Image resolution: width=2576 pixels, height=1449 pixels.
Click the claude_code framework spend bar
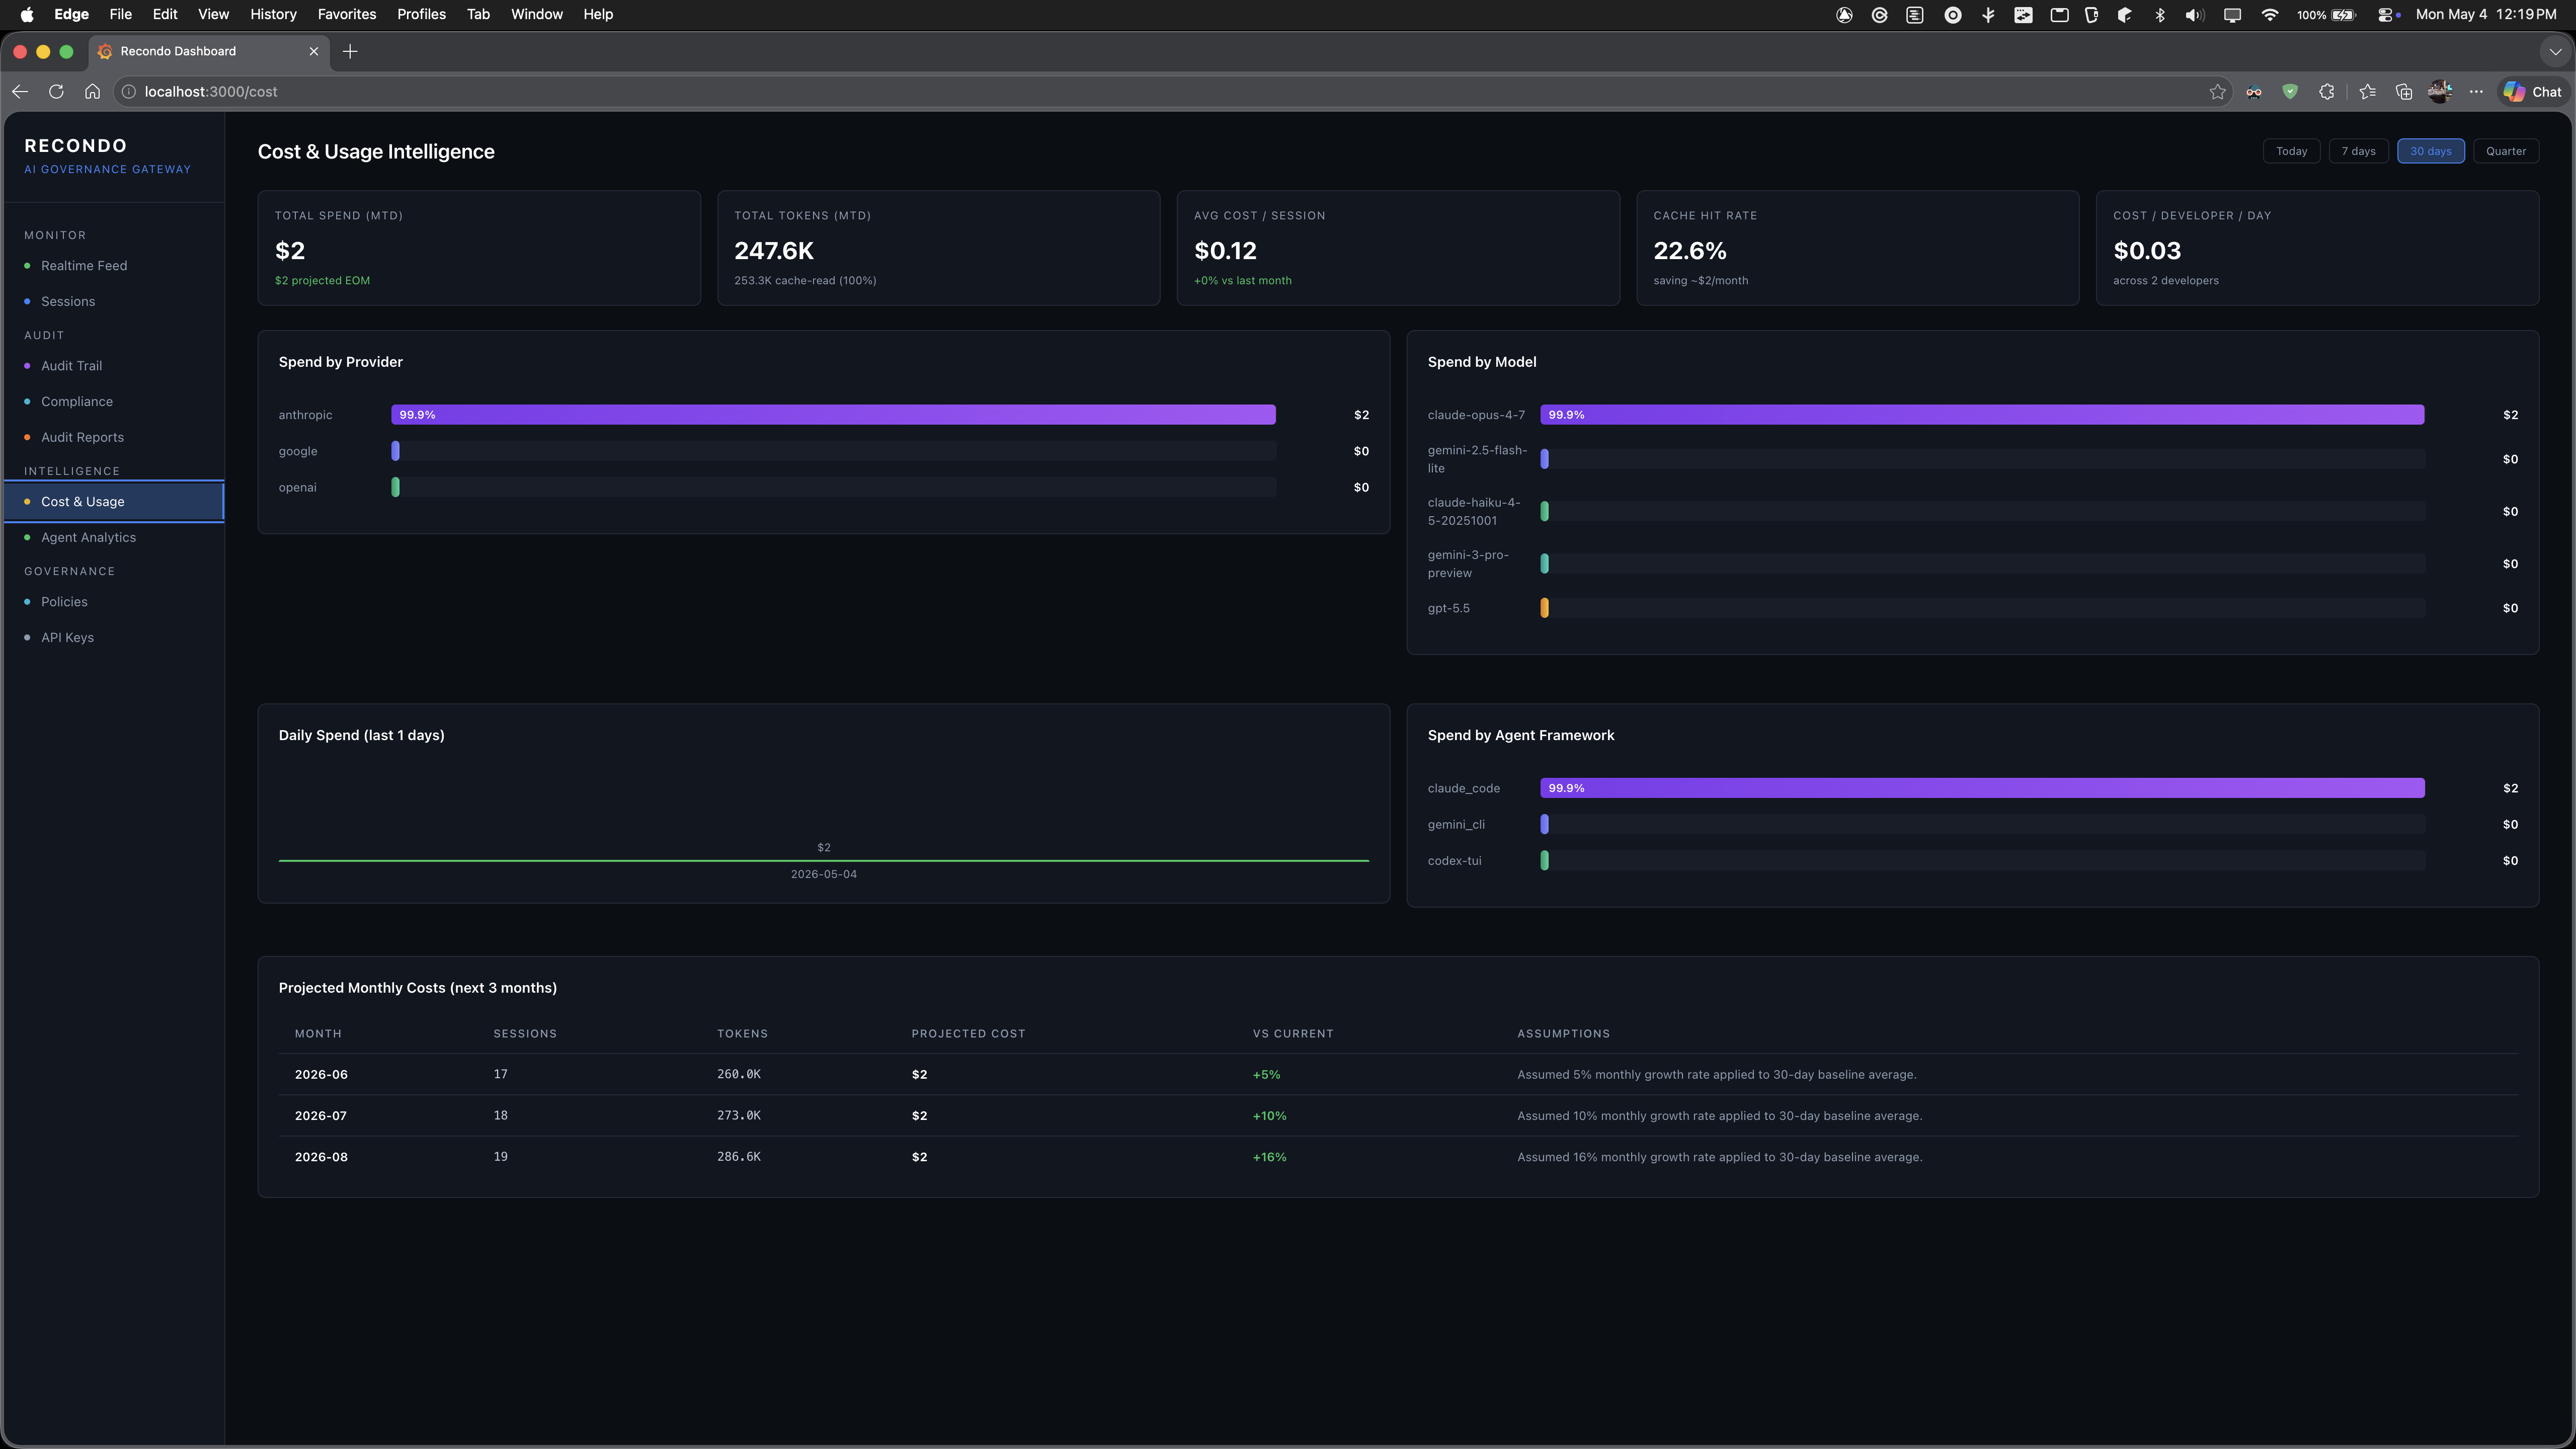click(x=1982, y=788)
